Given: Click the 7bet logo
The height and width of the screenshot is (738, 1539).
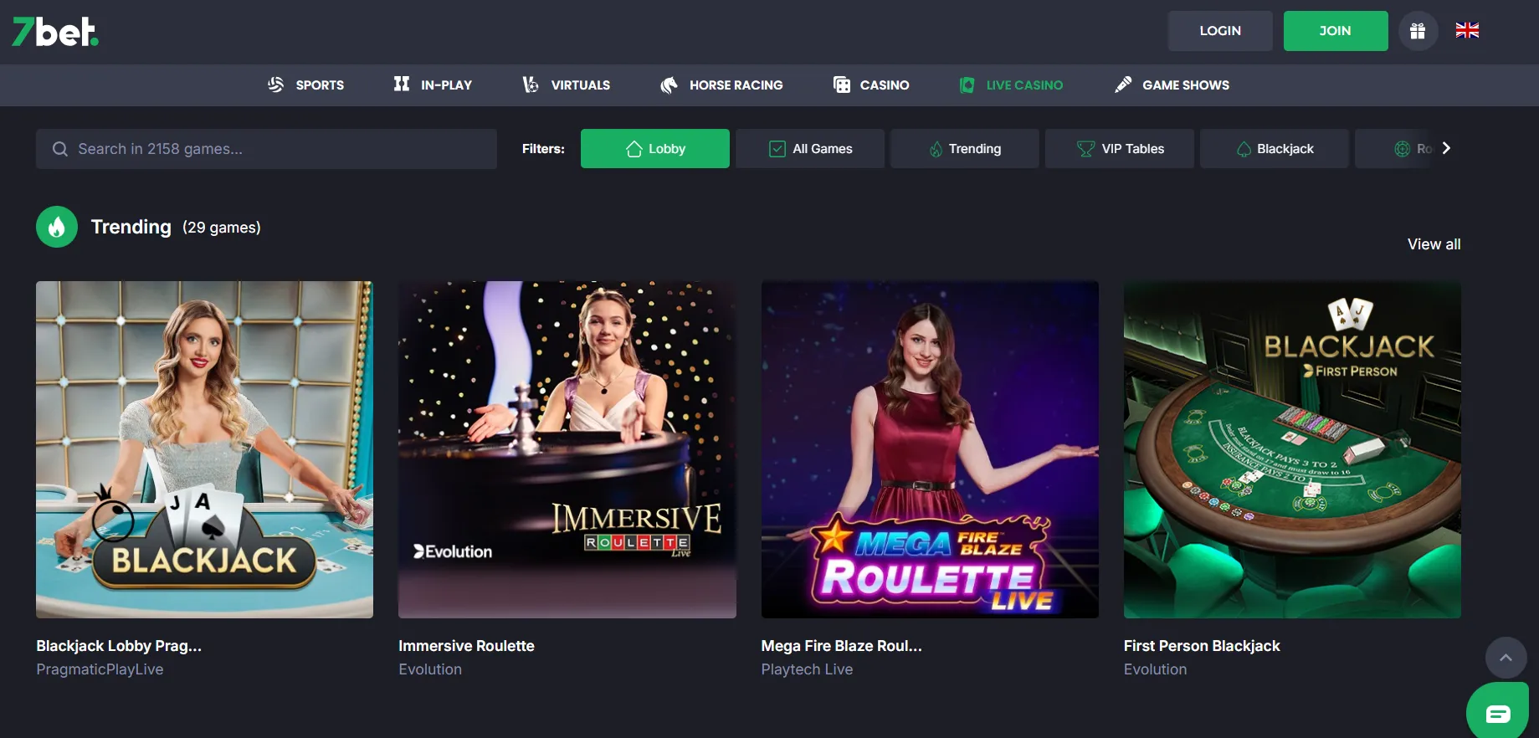Looking at the screenshot, I should click(x=55, y=32).
